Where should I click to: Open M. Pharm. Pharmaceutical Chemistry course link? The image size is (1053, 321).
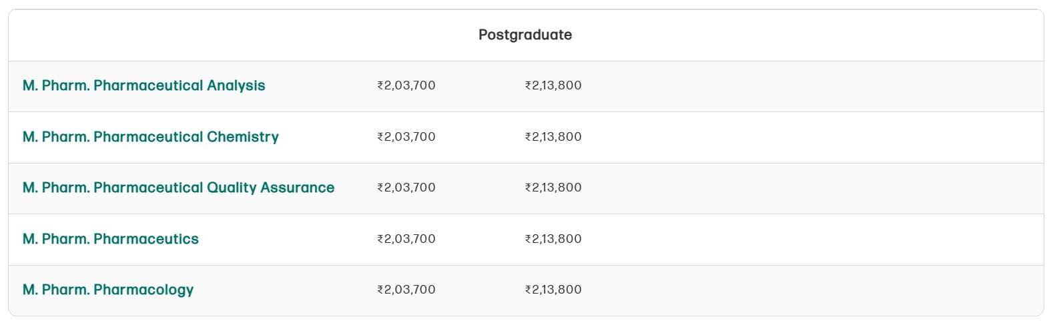pyautogui.click(x=150, y=137)
